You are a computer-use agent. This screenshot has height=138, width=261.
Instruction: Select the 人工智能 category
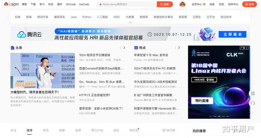click(x=102, y=17)
